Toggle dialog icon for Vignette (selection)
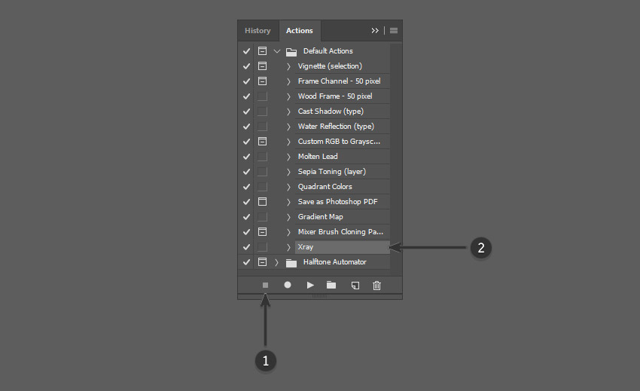 (x=263, y=66)
